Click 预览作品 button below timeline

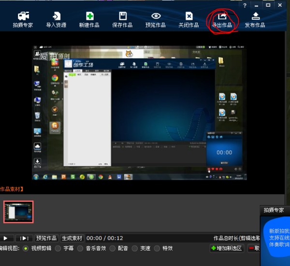46,238
